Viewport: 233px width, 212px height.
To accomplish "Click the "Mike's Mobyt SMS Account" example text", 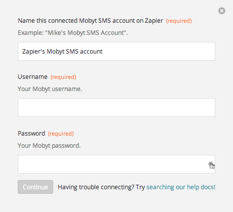I will pyautogui.click(x=86, y=33).
